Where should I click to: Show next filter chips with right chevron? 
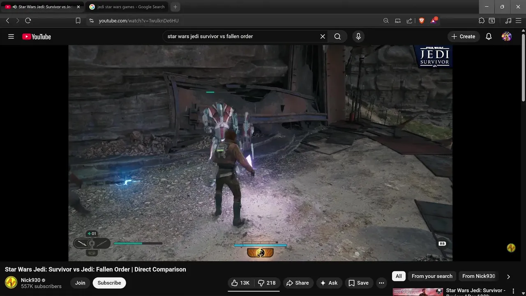tap(508, 277)
